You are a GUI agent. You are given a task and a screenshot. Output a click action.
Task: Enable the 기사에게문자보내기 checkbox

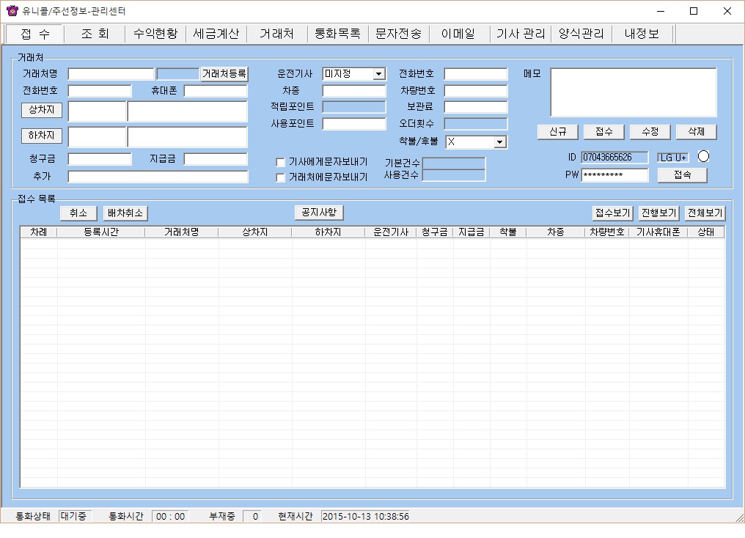coord(280,162)
